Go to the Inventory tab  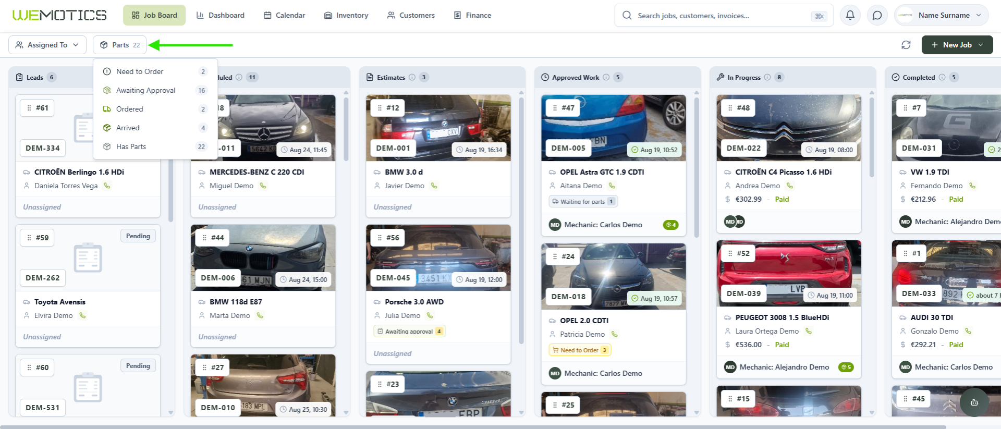346,15
